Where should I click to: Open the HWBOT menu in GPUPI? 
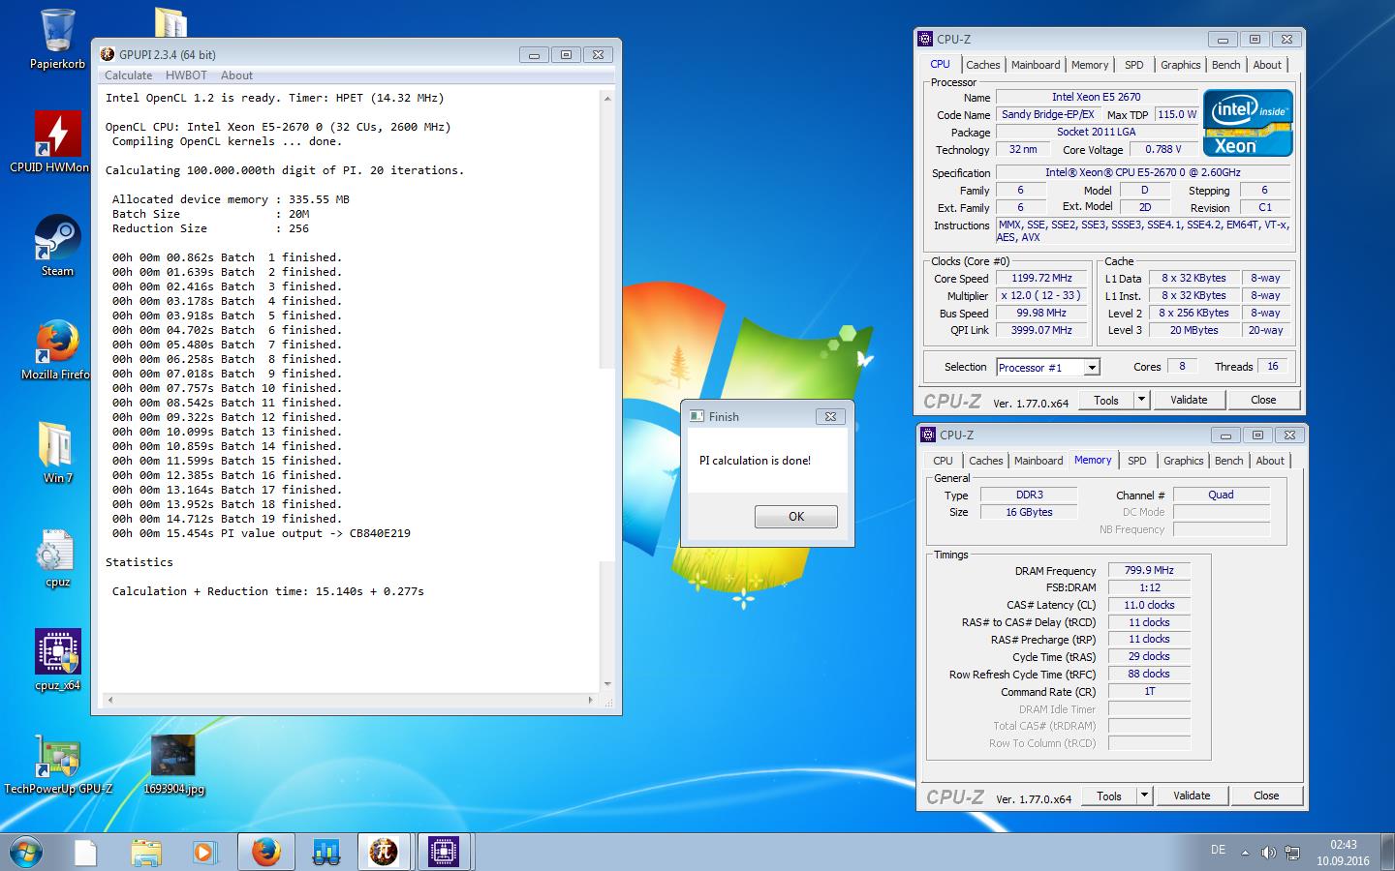point(186,75)
